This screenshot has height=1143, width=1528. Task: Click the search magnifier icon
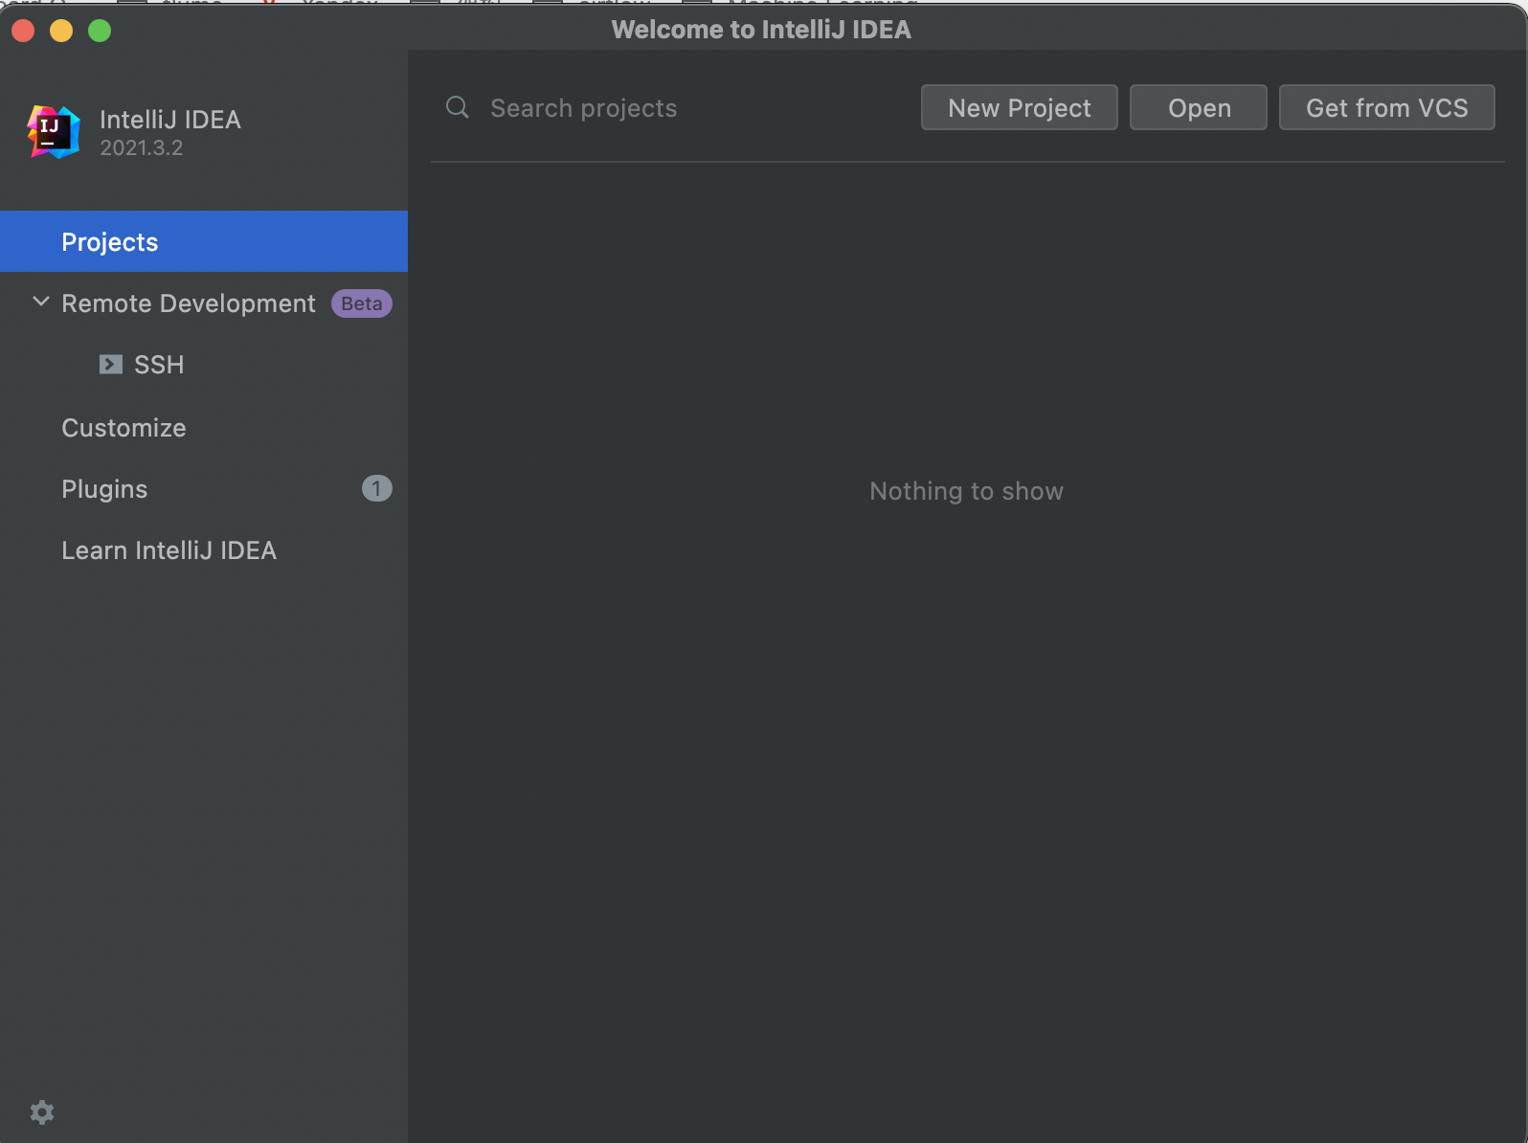point(458,107)
